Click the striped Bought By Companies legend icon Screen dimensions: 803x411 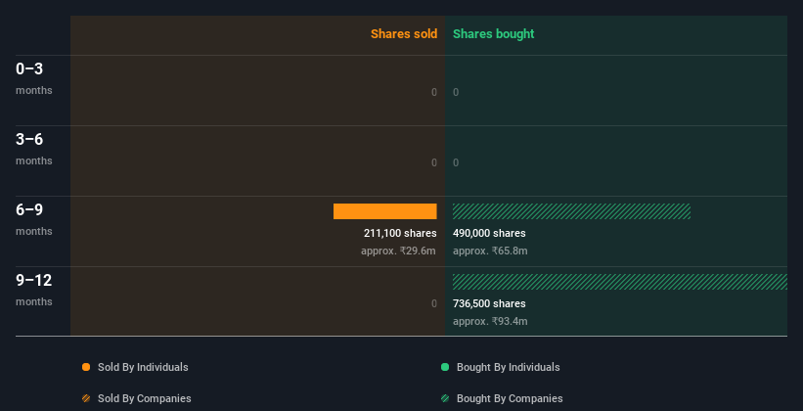[445, 398]
